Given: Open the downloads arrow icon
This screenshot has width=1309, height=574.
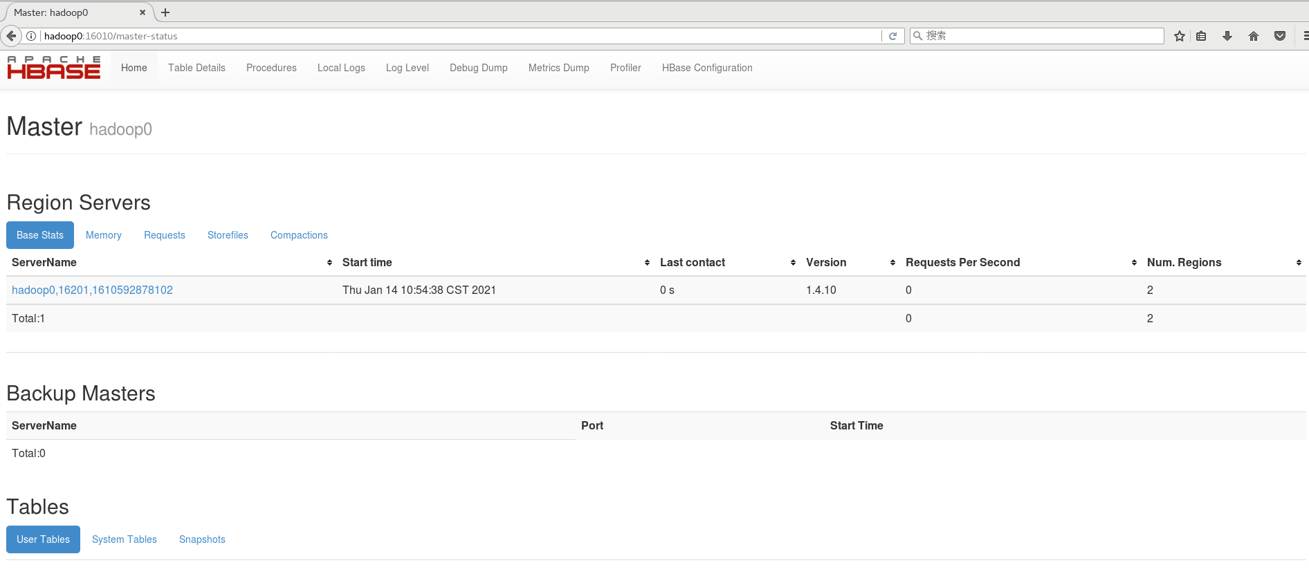Looking at the screenshot, I should pyautogui.click(x=1227, y=36).
